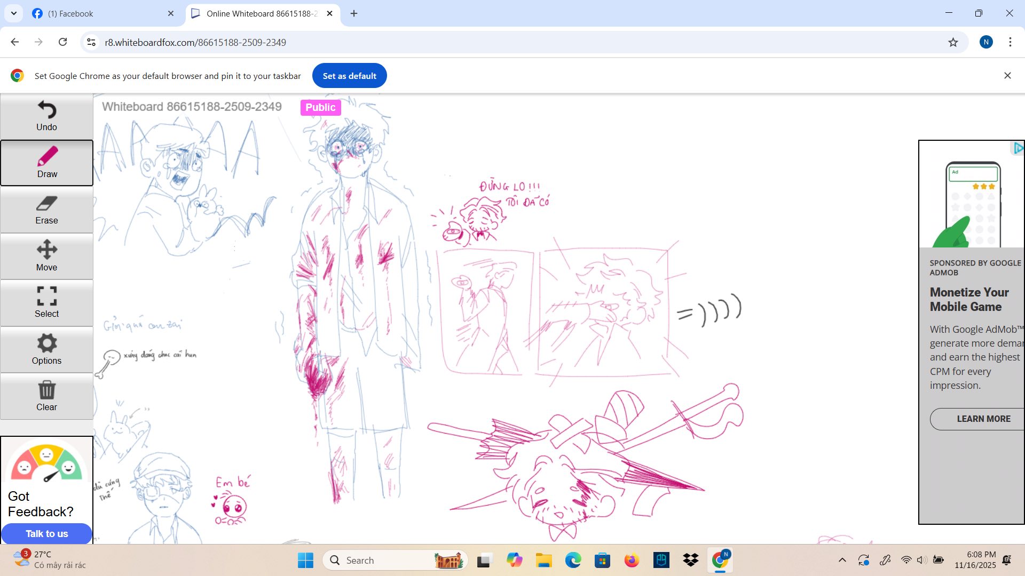Screen dimensions: 1025x576
Task: Click the Talk to us button
Action: 46,533
